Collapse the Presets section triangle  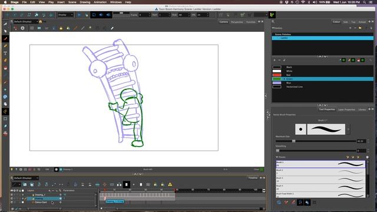tap(277, 157)
